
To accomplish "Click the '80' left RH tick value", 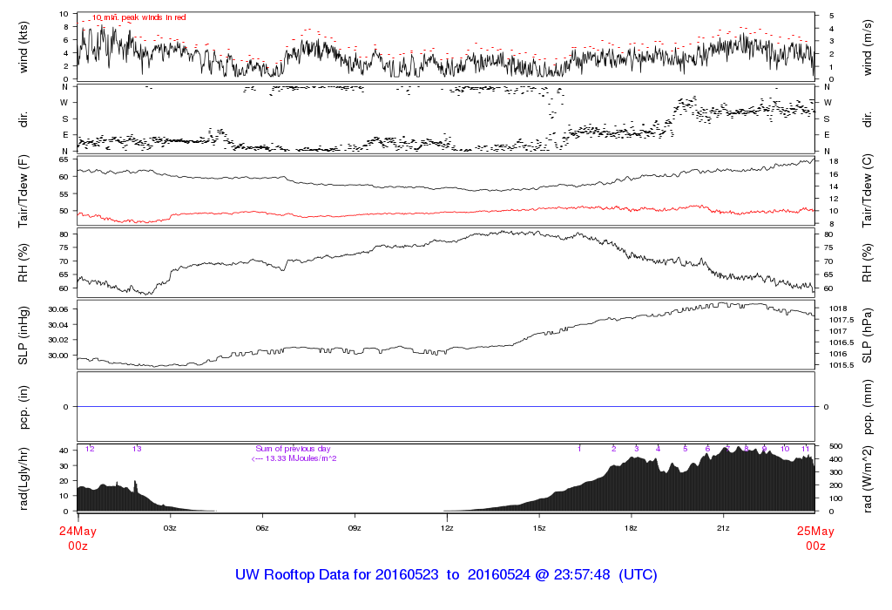I will [x=64, y=234].
